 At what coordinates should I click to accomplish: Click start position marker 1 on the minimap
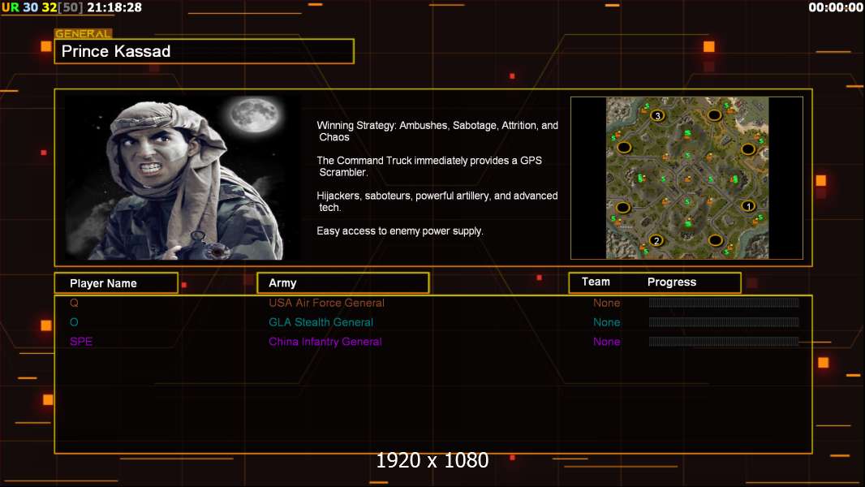(748, 206)
